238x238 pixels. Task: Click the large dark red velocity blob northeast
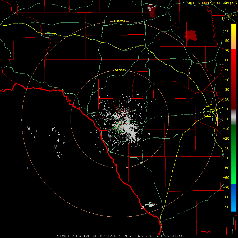coord(191,35)
